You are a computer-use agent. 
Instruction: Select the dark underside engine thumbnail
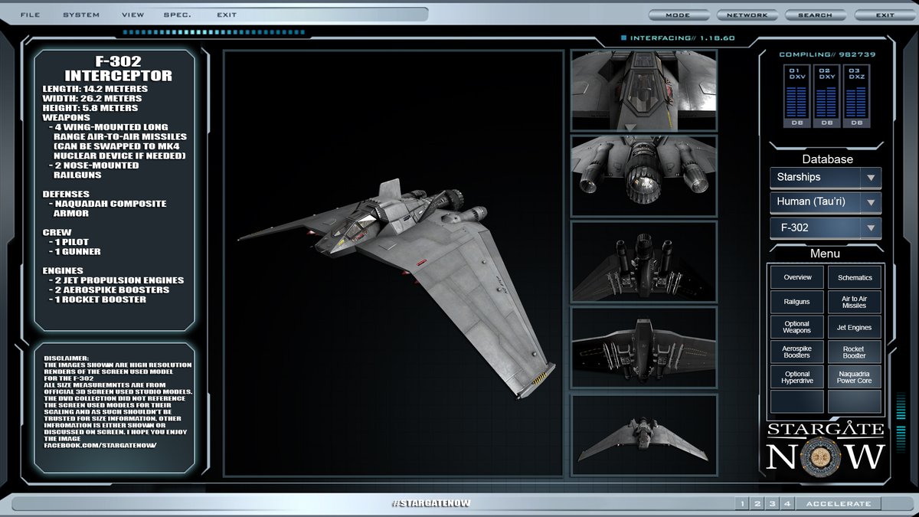tap(644, 261)
